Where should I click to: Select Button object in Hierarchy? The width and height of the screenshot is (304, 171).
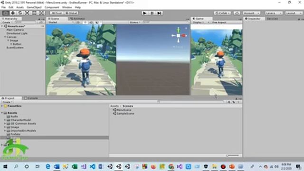[x=17, y=44]
